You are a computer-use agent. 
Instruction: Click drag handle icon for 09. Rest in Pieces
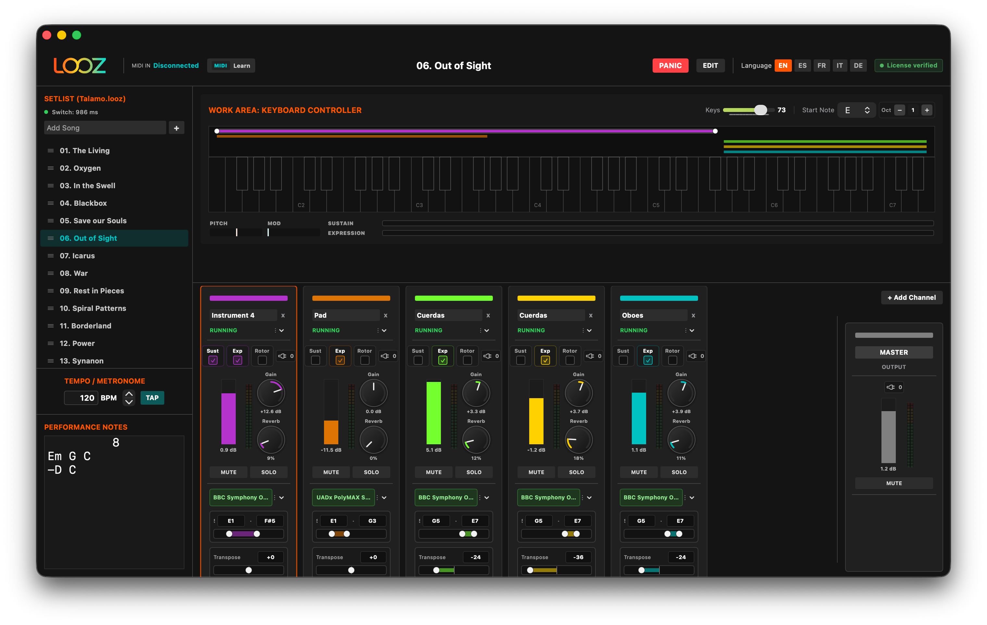pos(51,291)
